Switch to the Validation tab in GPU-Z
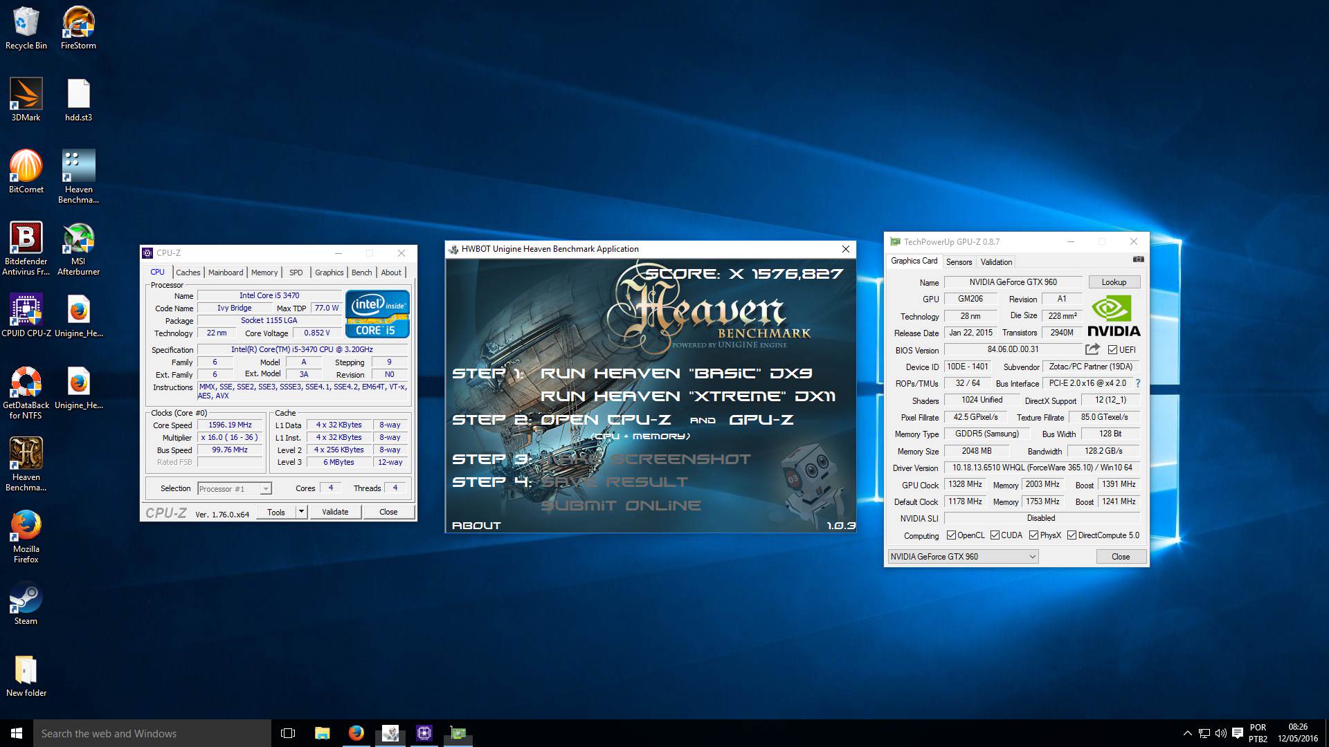 [x=996, y=262]
